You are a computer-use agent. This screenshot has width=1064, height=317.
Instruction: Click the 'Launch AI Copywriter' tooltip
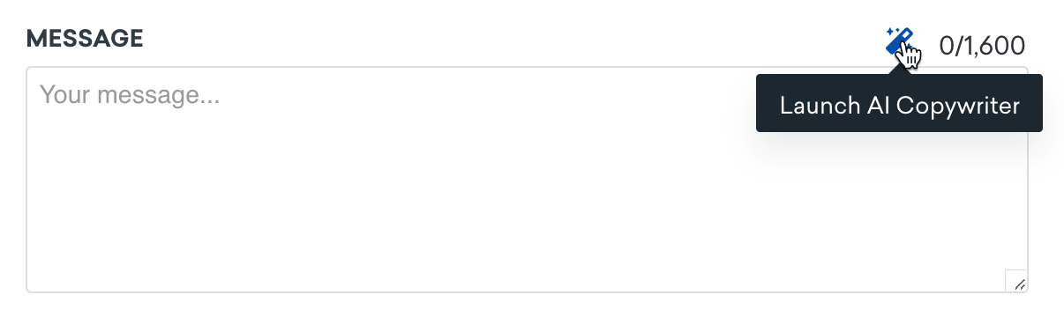[899, 106]
